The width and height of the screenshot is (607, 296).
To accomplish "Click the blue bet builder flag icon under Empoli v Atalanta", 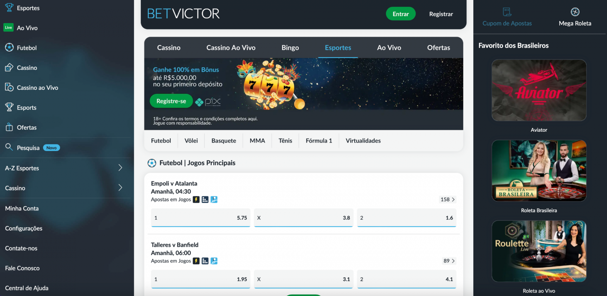I will (215, 199).
